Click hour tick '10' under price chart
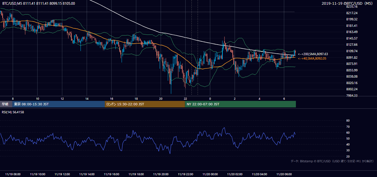This screenshot has width=377, height=177. click(x=37, y=99)
